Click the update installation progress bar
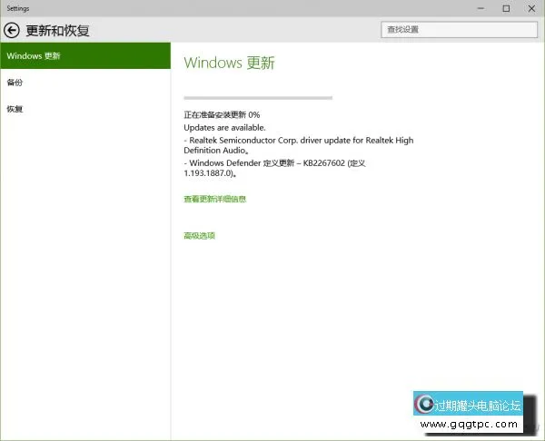Viewport: 545px width, 441px height. [x=258, y=98]
